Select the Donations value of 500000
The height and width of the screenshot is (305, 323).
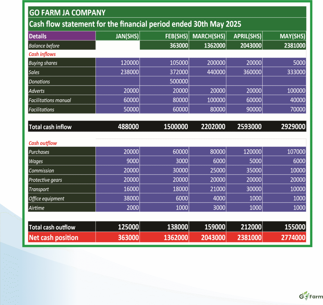tap(179, 81)
